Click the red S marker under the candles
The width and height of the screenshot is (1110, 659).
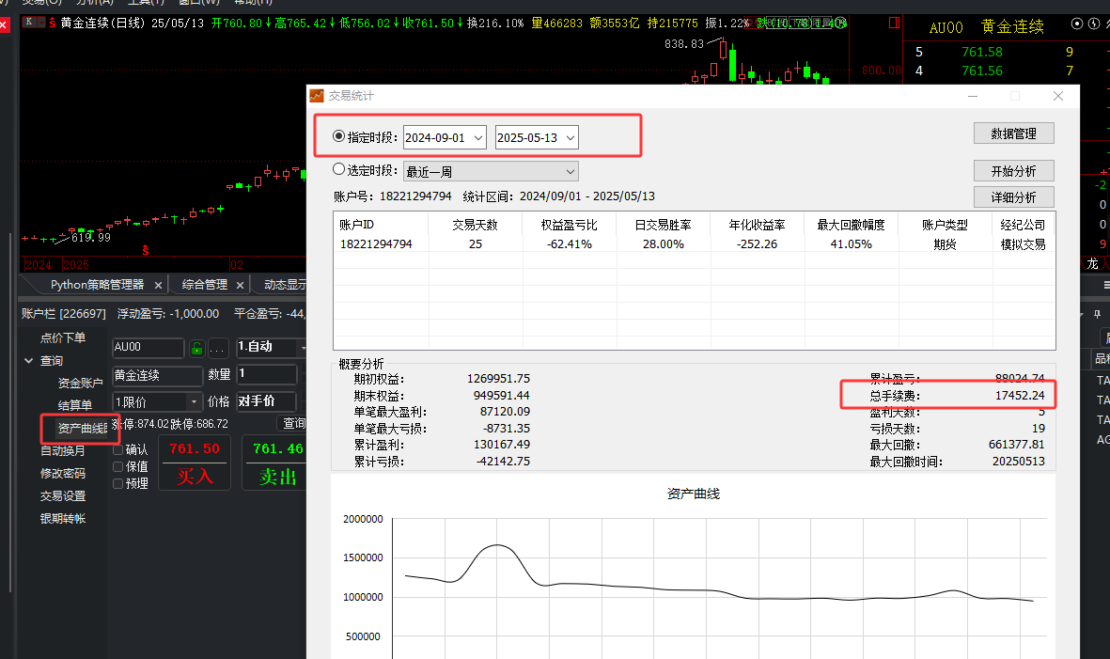click(x=145, y=250)
